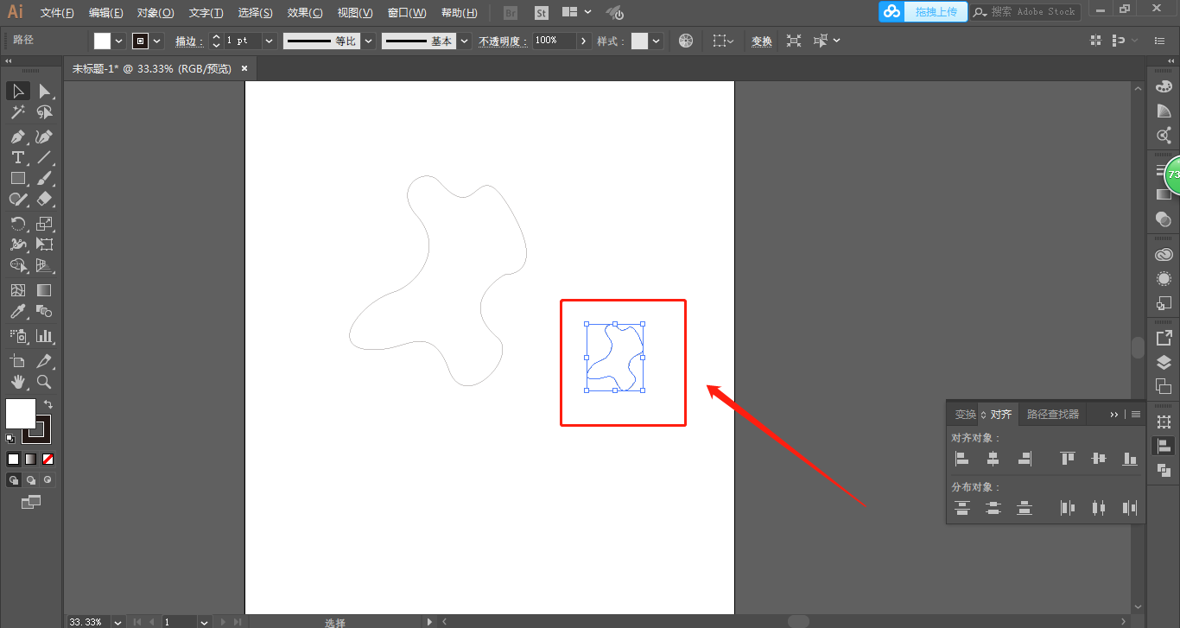Select the Shaper tool

click(18, 199)
